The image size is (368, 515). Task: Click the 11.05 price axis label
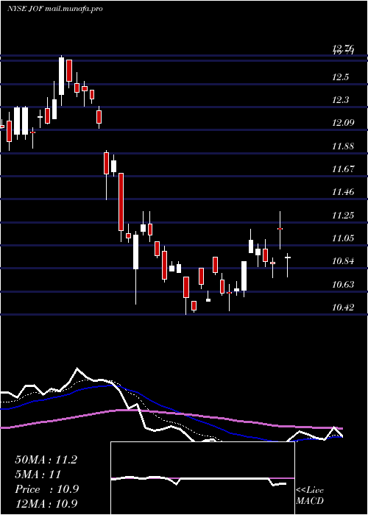(344, 238)
